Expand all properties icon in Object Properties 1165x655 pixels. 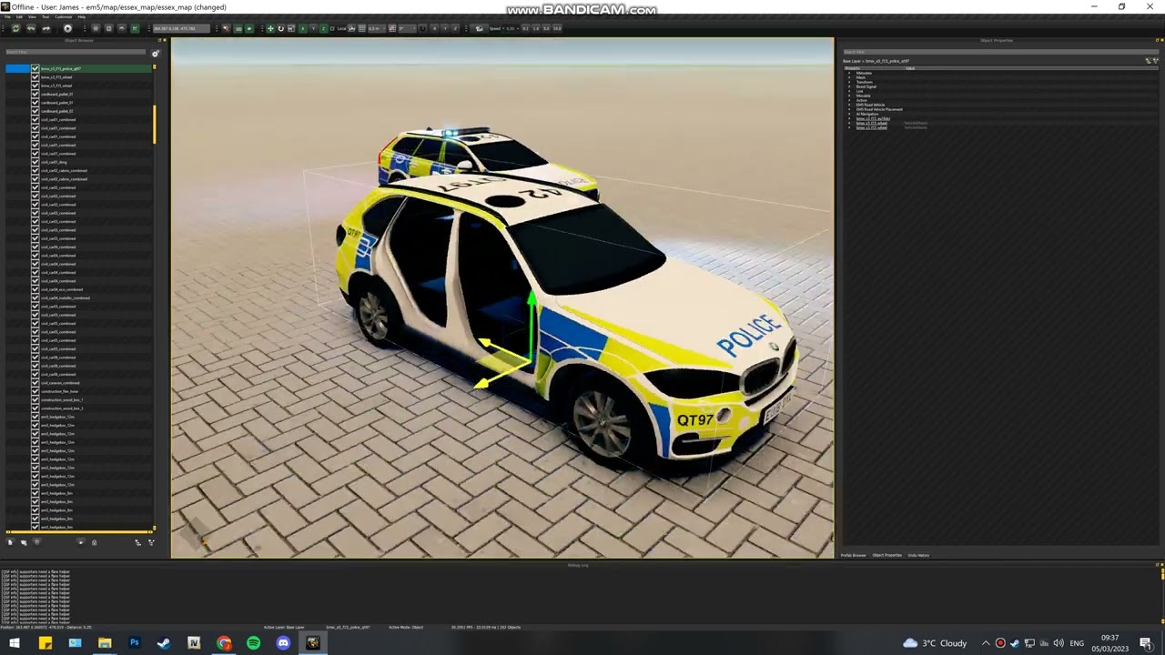point(1149,60)
